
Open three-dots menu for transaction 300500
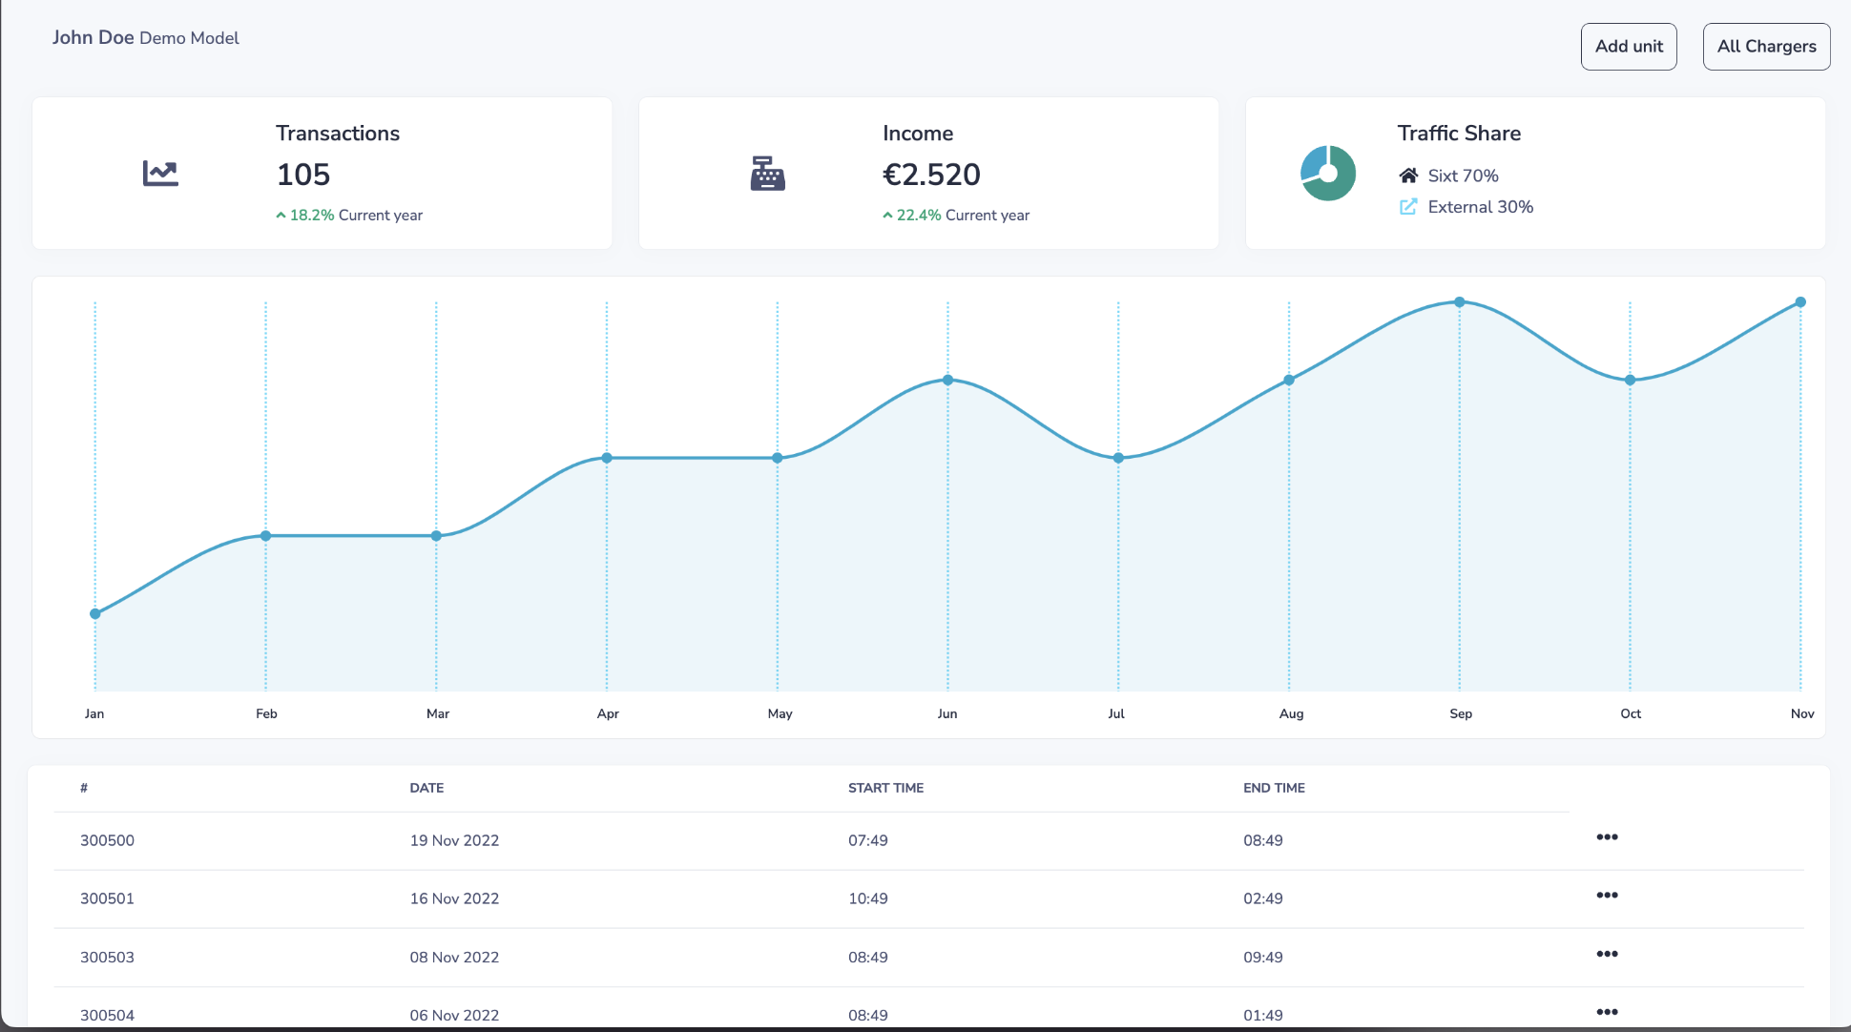tap(1607, 837)
